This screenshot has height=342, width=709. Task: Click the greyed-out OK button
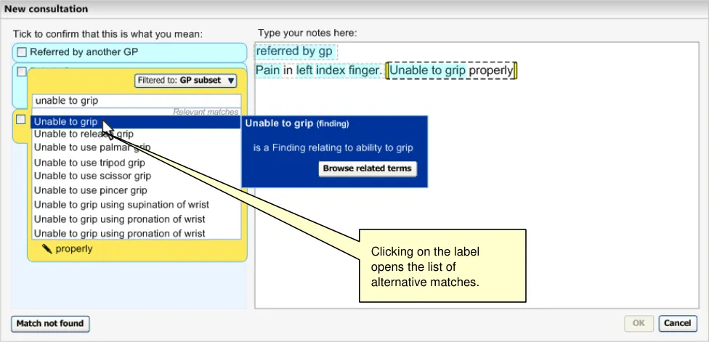click(639, 323)
